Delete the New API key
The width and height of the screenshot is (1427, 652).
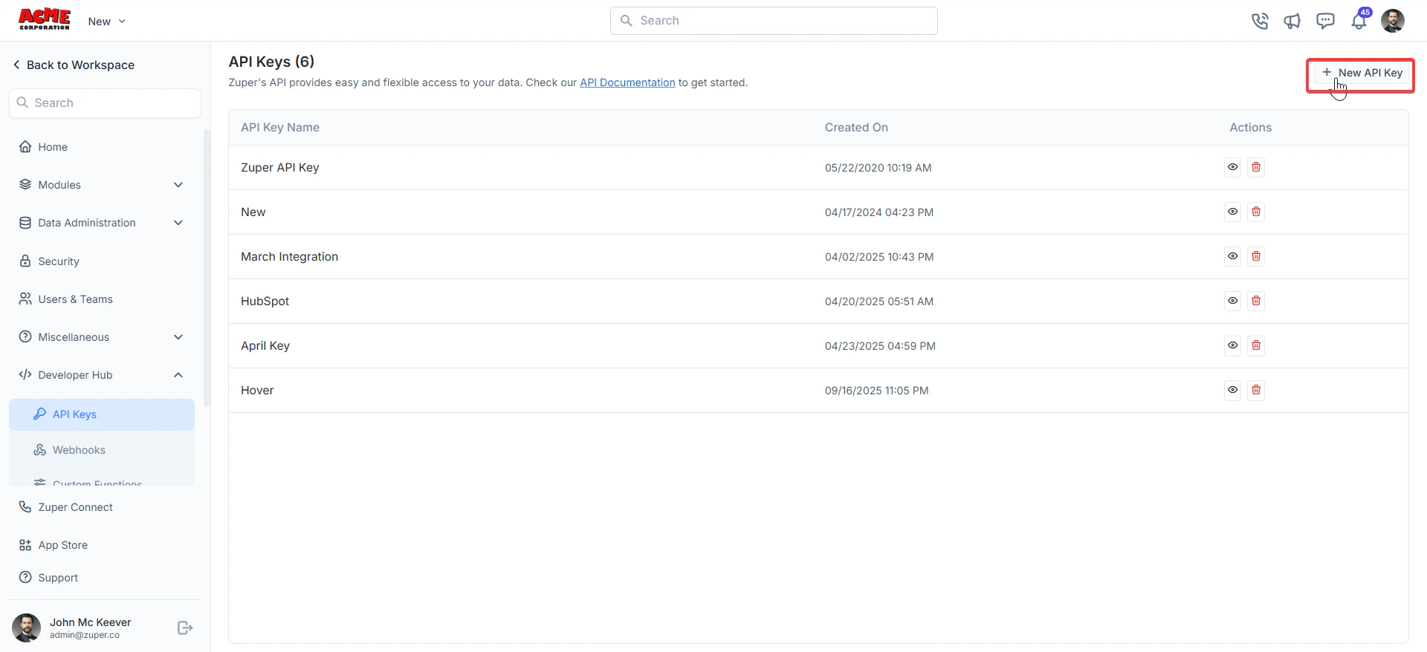[x=1256, y=212]
